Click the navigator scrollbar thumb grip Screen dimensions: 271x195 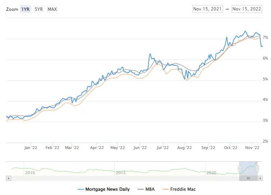248,178
